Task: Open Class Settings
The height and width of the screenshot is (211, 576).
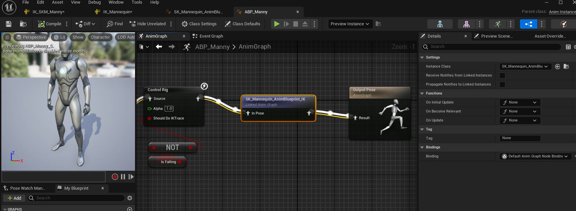Action: click(199, 24)
